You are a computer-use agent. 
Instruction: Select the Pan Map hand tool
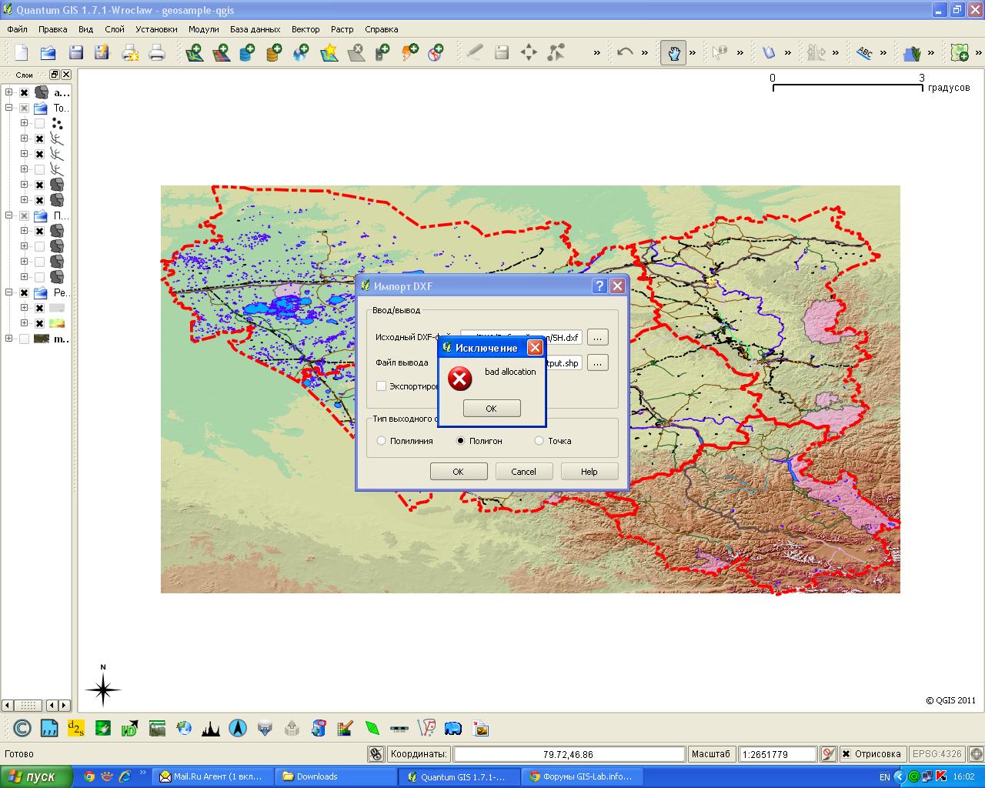pyautogui.click(x=673, y=52)
